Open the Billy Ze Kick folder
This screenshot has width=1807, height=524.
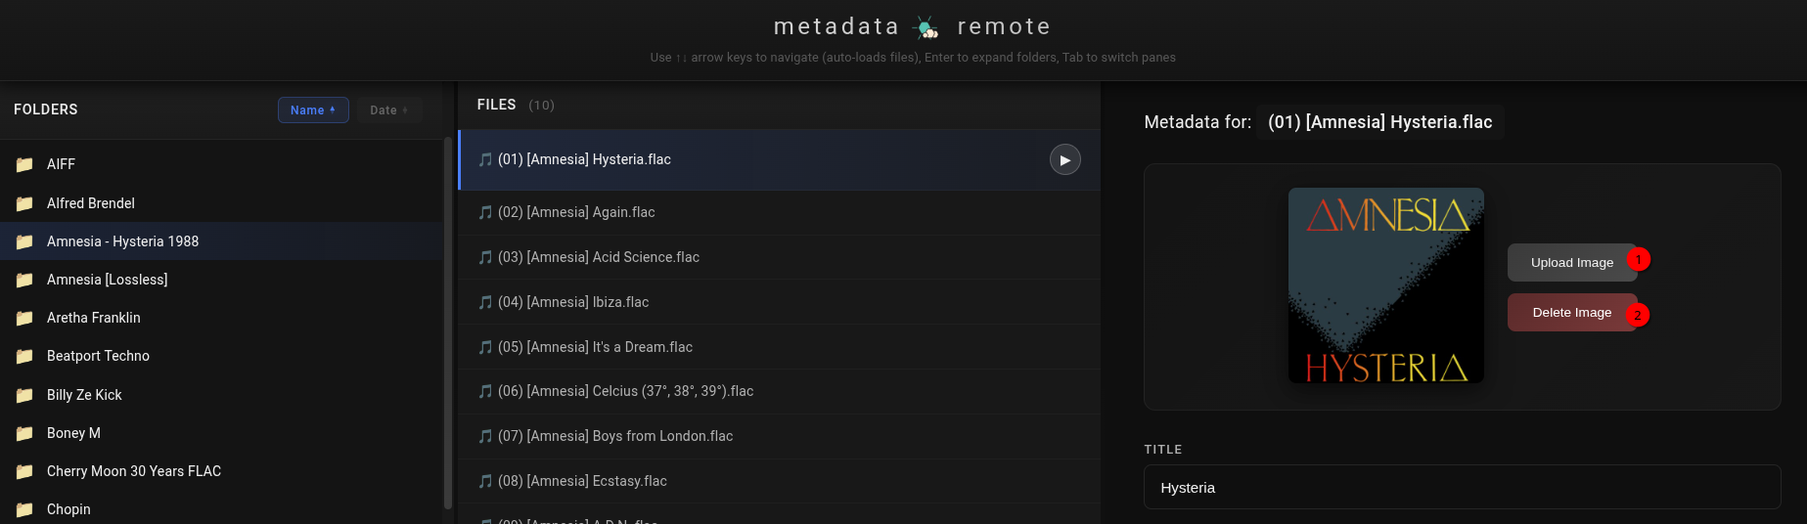click(x=221, y=395)
